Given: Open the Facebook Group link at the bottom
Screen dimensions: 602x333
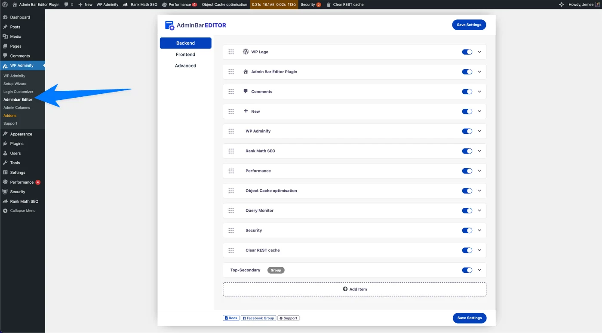Looking at the screenshot, I should (x=258, y=318).
